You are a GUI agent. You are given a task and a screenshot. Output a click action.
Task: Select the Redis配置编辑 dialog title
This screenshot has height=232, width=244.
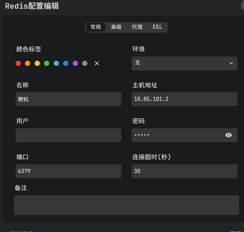pos(32,6)
